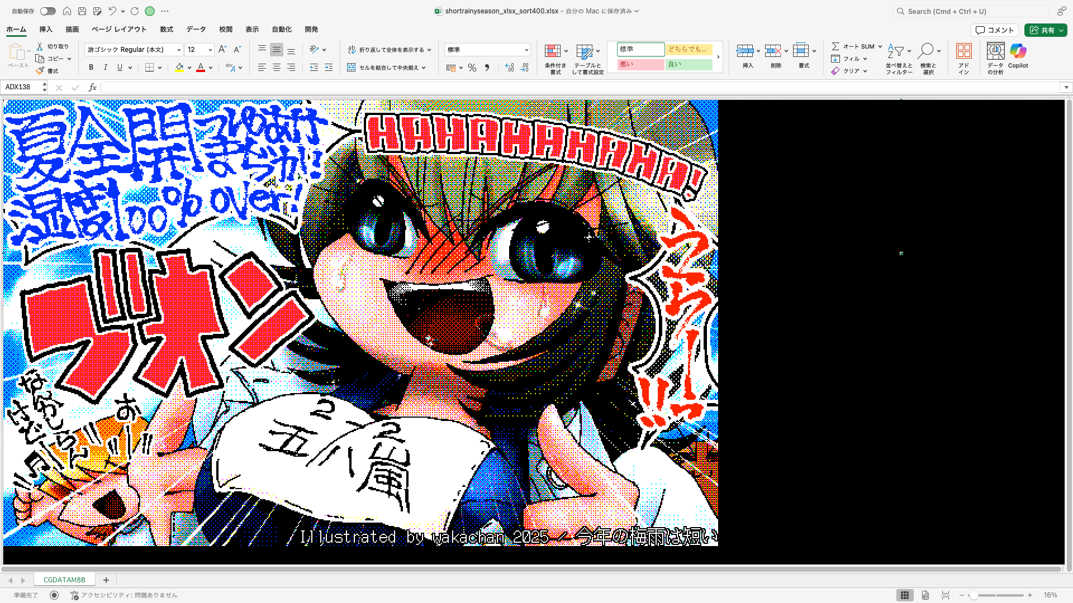Click the macro record icon in status bar

54,595
